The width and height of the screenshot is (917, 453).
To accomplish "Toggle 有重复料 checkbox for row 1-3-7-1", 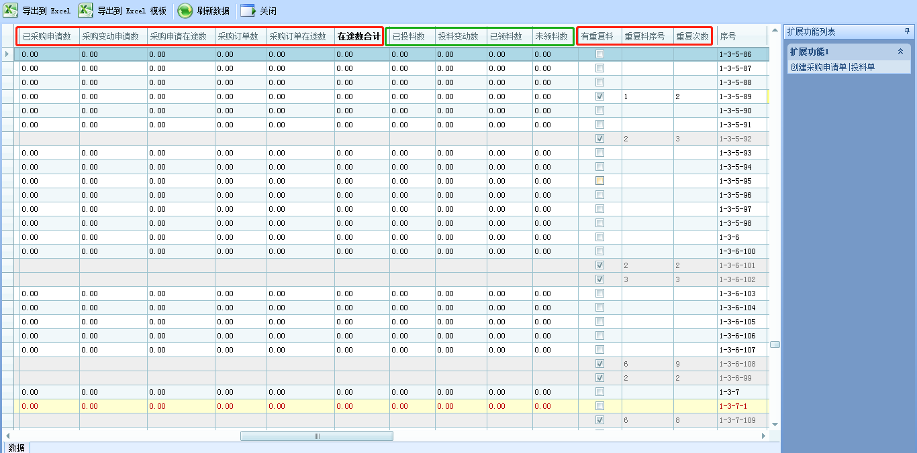I will click(x=599, y=406).
